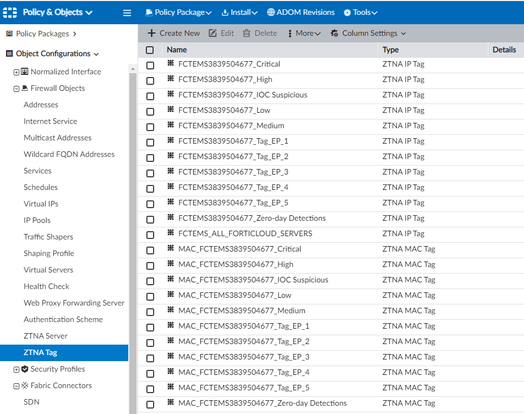Image resolution: width=524 pixels, height=414 pixels.
Task: Open the Tools dropdown menu
Action: coord(361,12)
